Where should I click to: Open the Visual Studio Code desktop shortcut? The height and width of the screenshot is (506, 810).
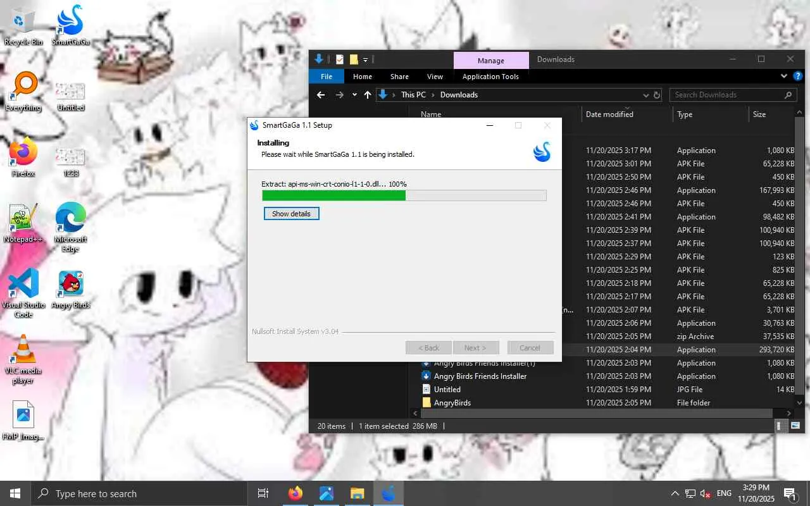click(x=23, y=293)
